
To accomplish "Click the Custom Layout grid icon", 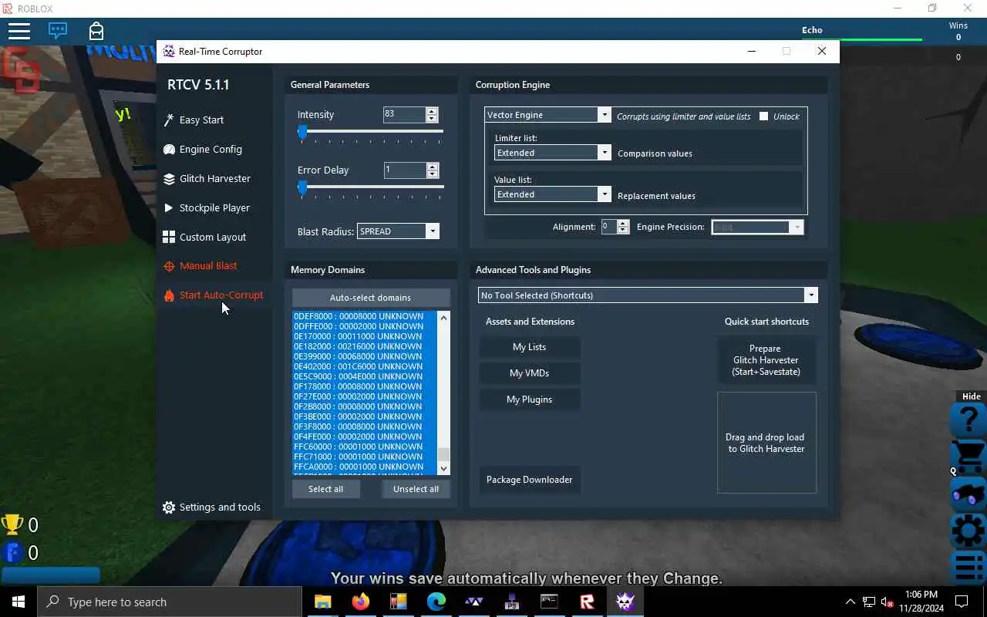I will 169,238.
